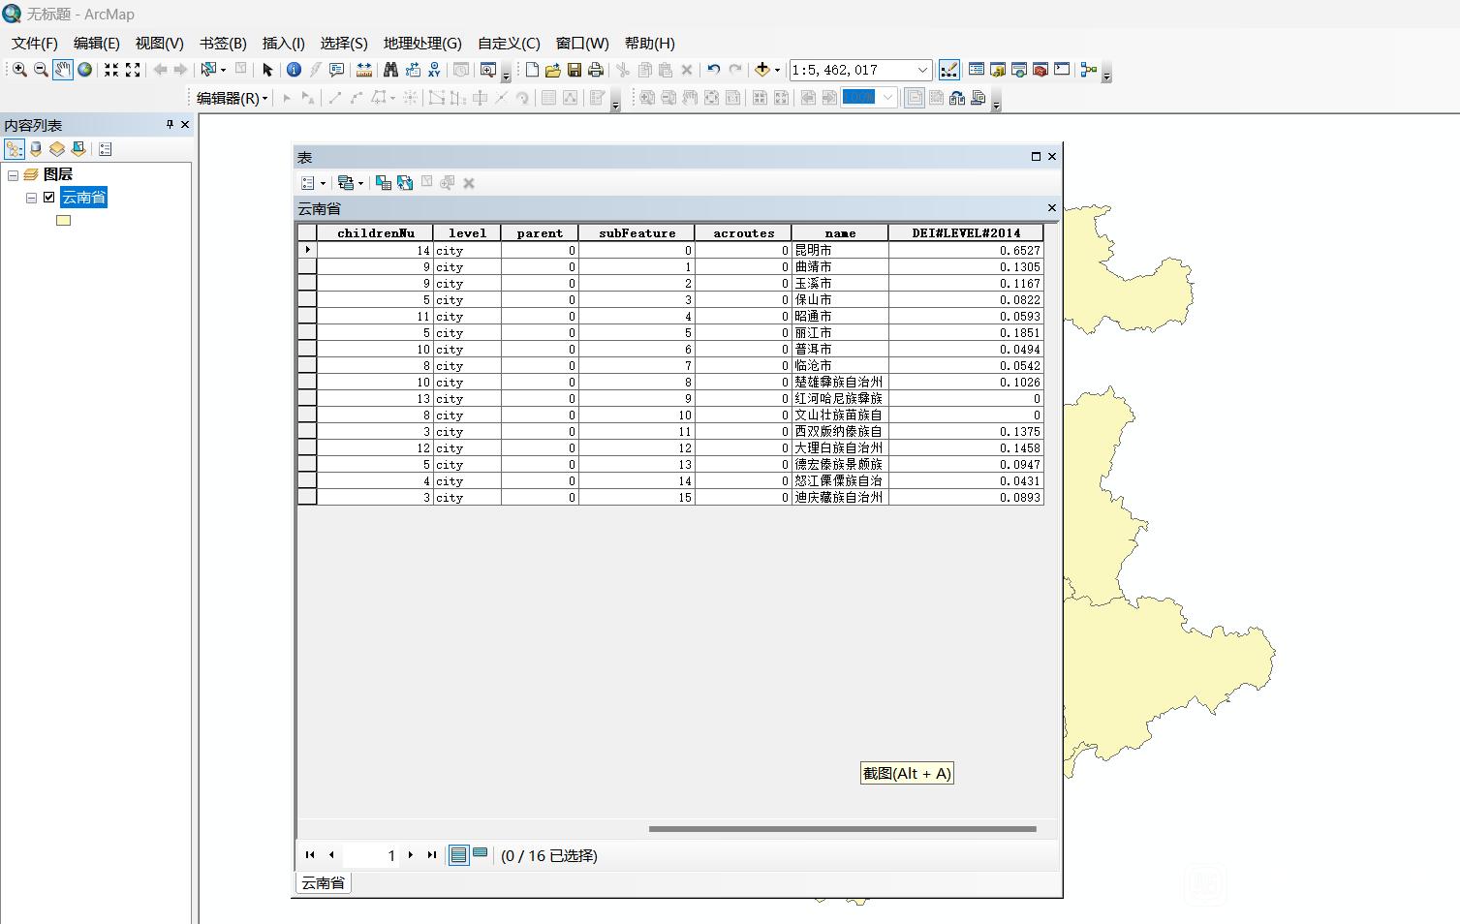Toggle List By Drawing Order view
The image size is (1460, 924).
(x=15, y=149)
